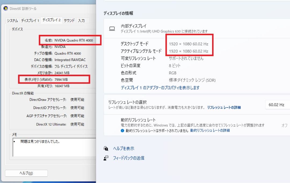Click the question mark icon beside ヘルプを表示
The image size is (290, 183).
click(107, 148)
